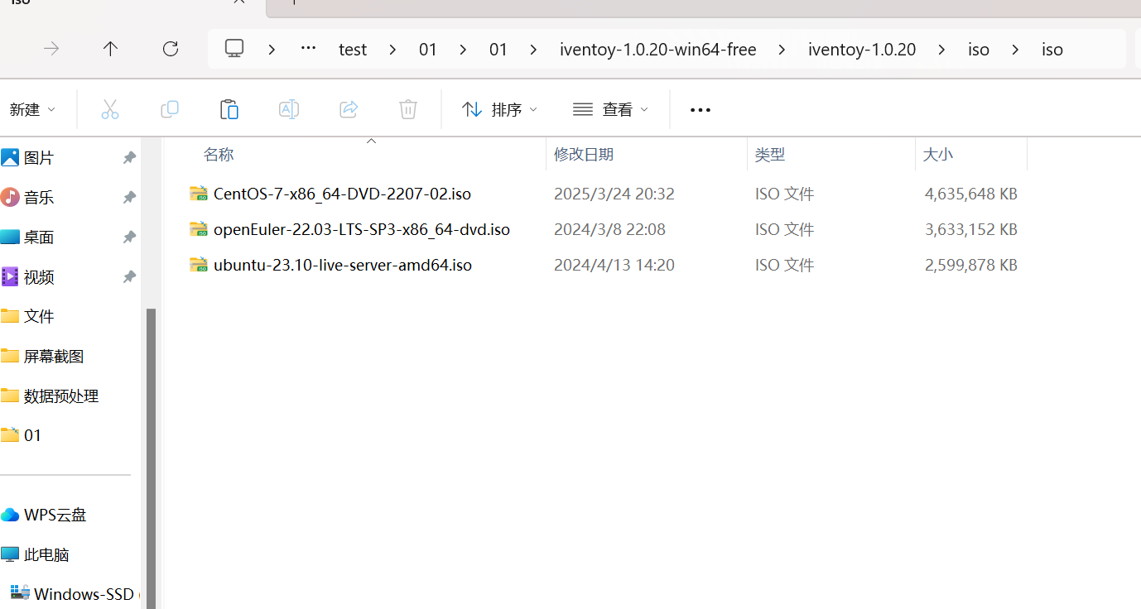
Task: Open WPS云盘 in sidebar
Action: [55, 515]
